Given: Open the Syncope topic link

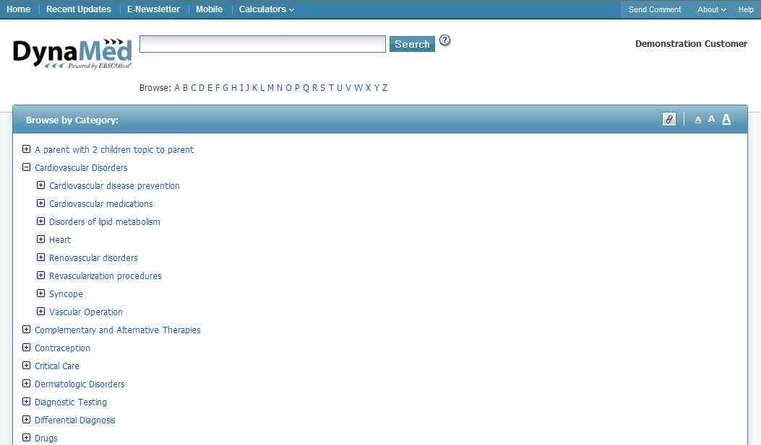Looking at the screenshot, I should point(66,294).
